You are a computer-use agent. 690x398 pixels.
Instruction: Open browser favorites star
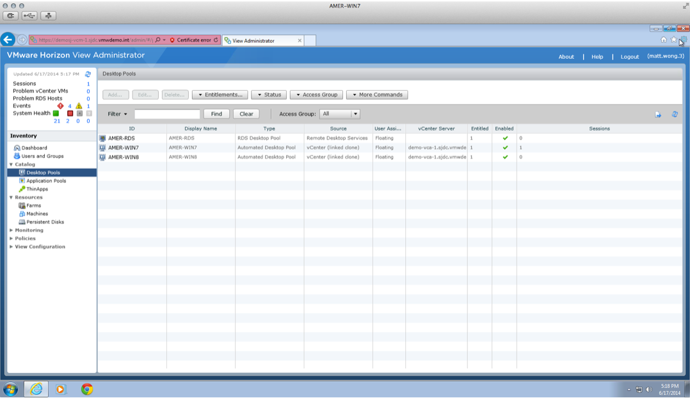pos(673,40)
